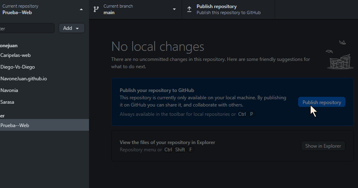This screenshot has width=358, height=188.
Task: Click the upload arrow icon for Publish repository
Action: (189, 9)
